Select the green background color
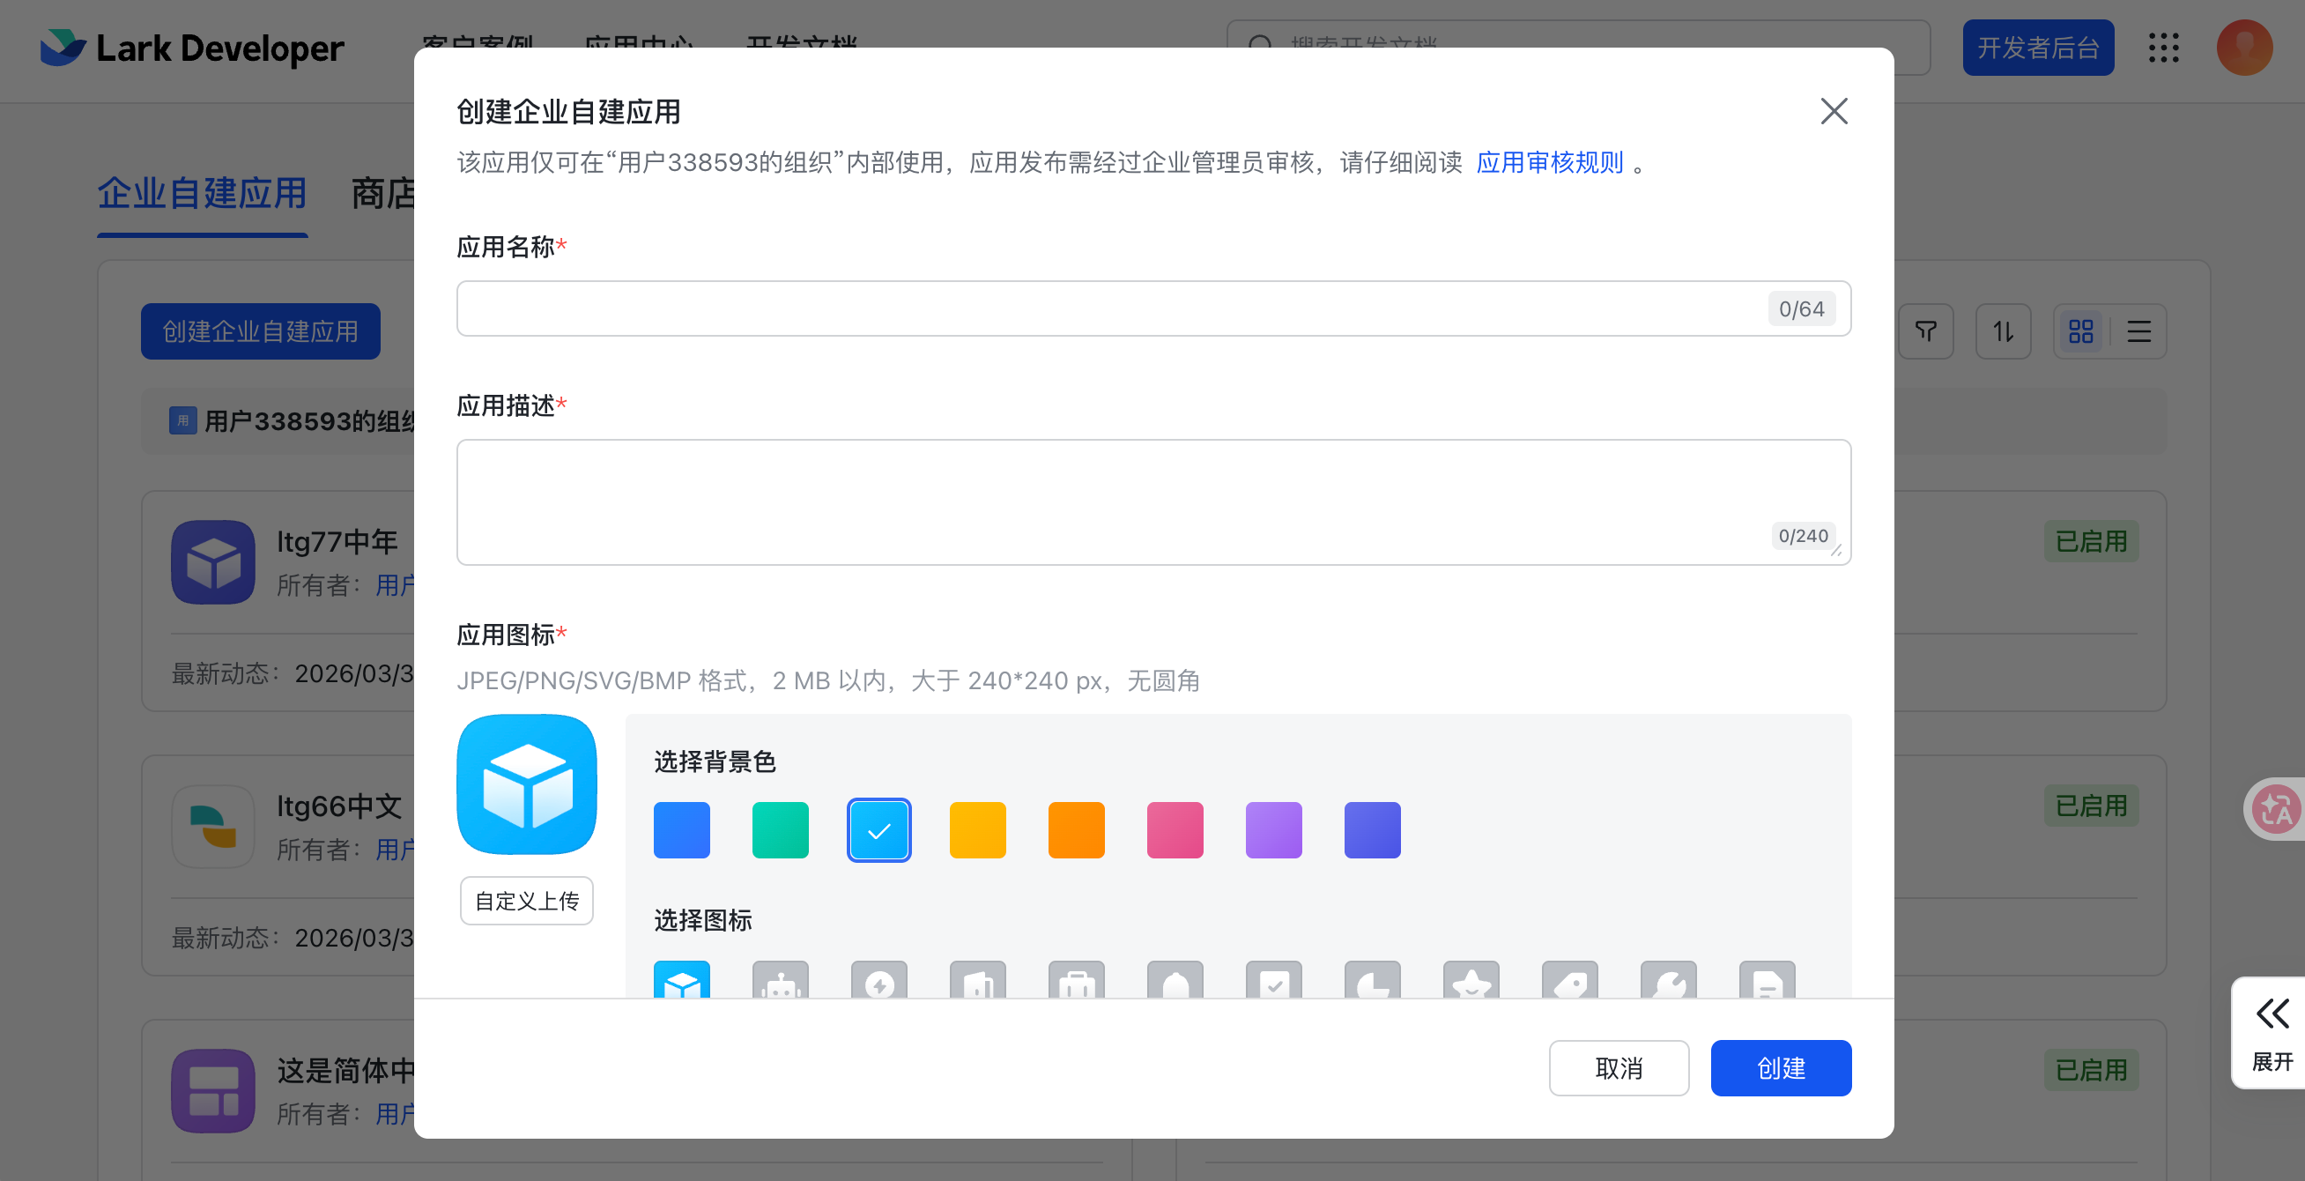The height and width of the screenshot is (1181, 2305). point(781,829)
